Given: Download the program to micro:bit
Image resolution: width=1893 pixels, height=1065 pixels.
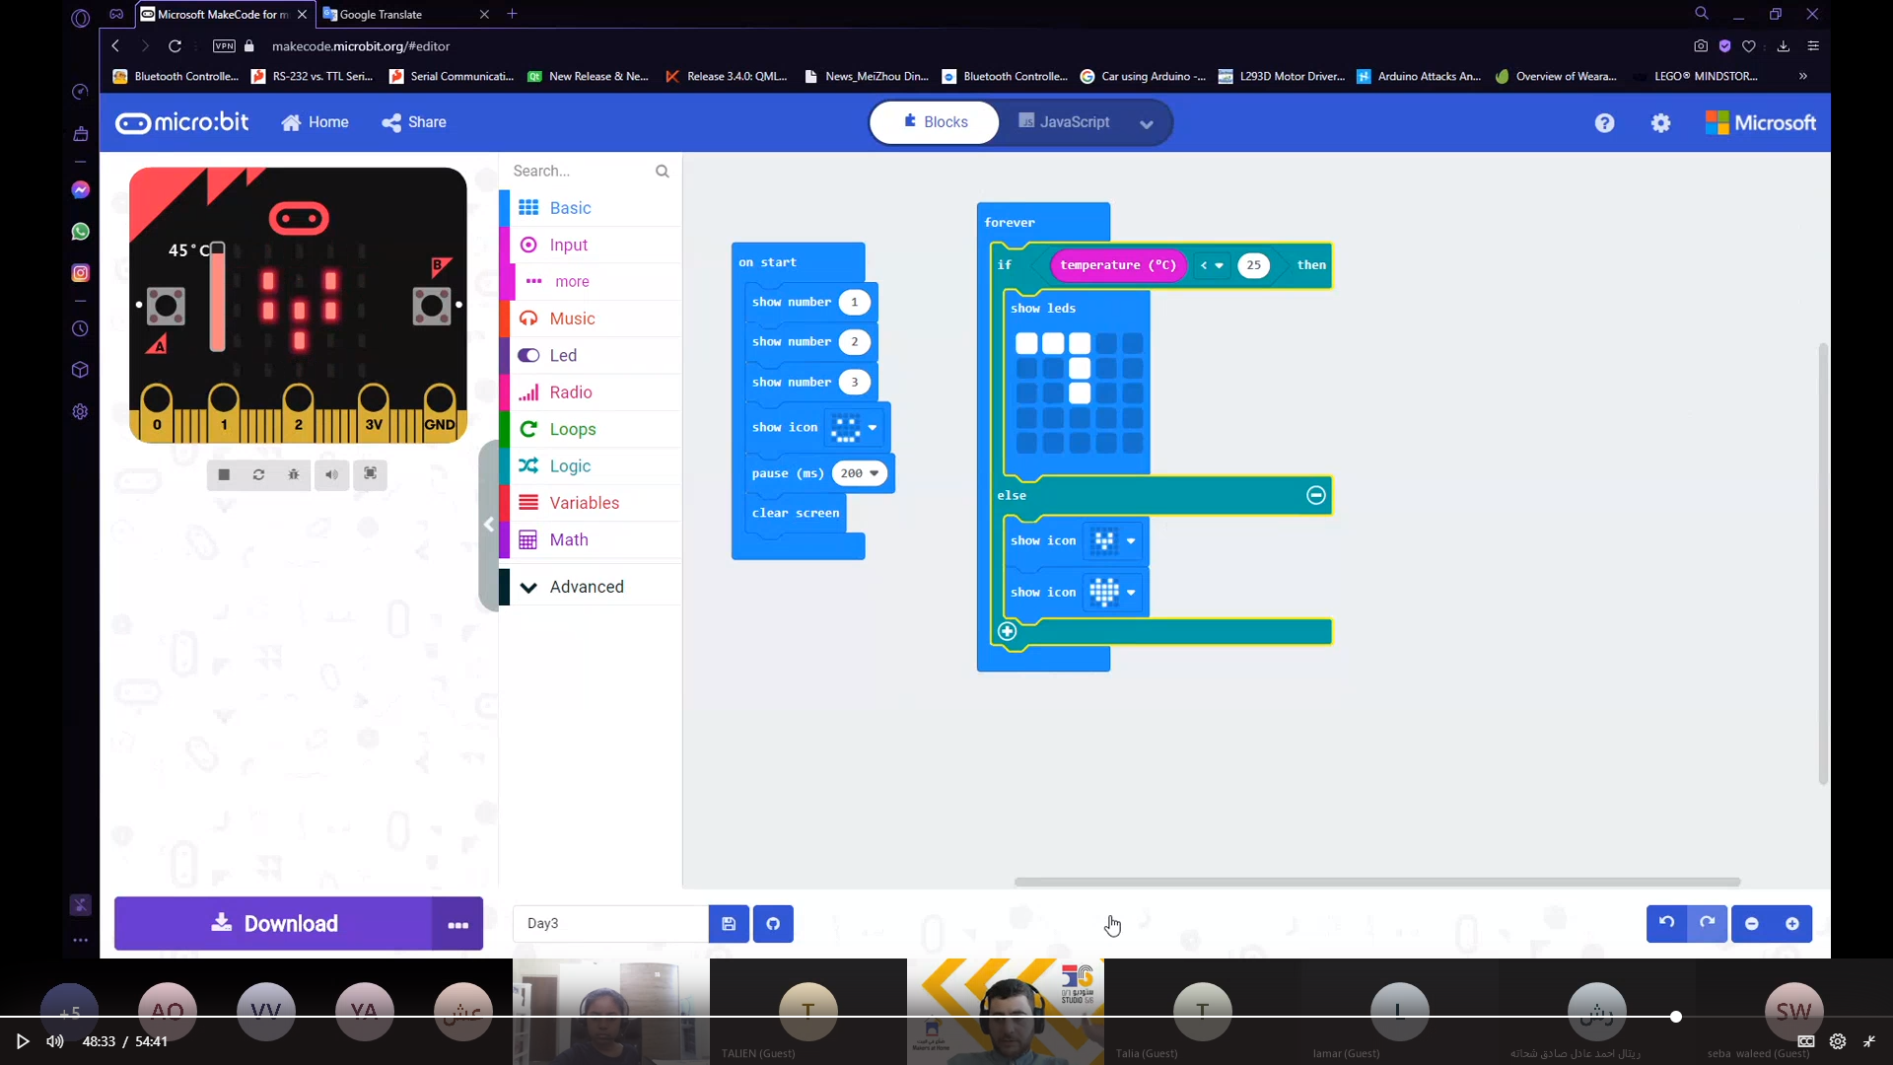Looking at the screenshot, I should pyautogui.click(x=273, y=924).
